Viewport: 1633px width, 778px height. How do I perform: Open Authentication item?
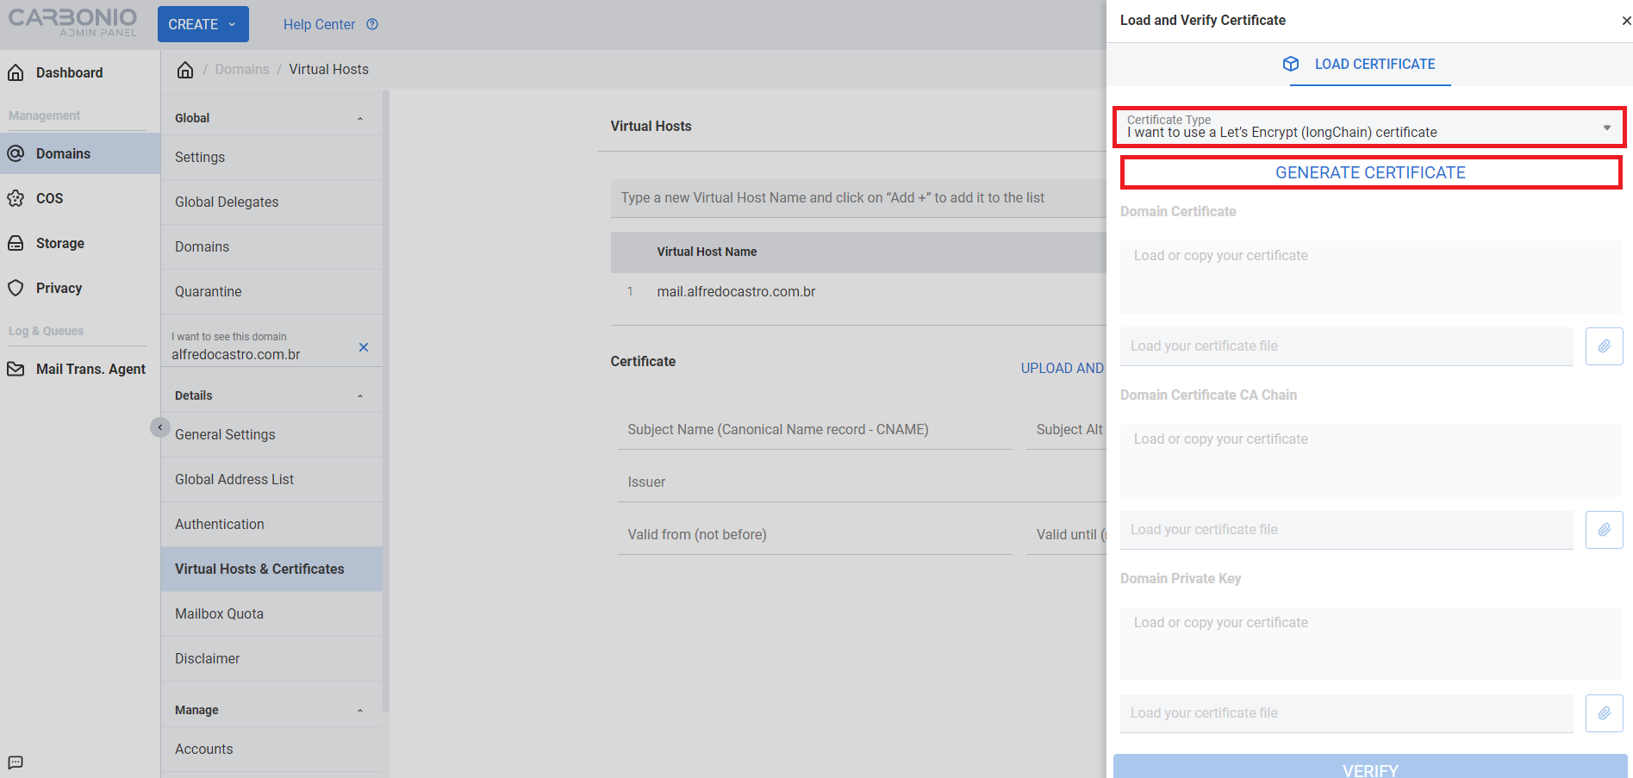tap(271, 525)
